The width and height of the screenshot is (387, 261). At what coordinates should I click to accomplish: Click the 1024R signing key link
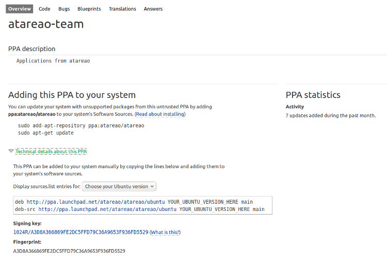point(80,232)
